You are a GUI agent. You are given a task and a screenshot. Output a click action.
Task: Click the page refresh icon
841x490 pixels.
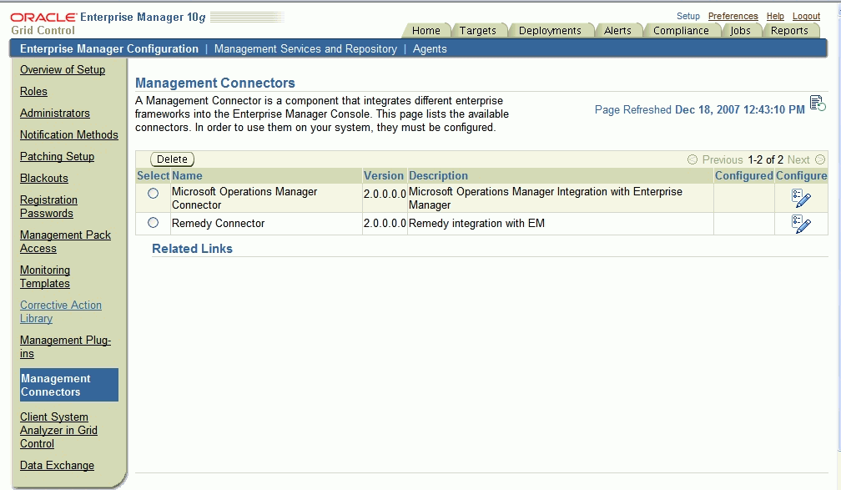(x=818, y=103)
